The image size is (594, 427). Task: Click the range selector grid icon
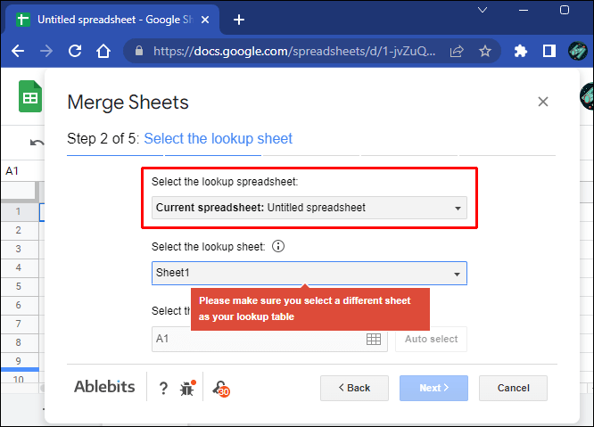tap(374, 339)
